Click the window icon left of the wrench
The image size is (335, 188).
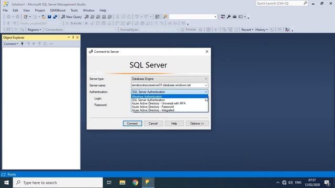[223, 17]
